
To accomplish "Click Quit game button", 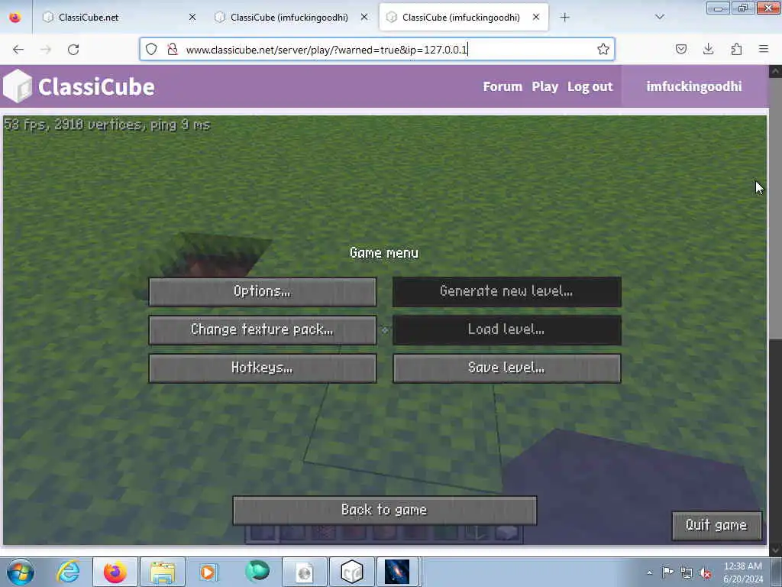I will click(716, 525).
